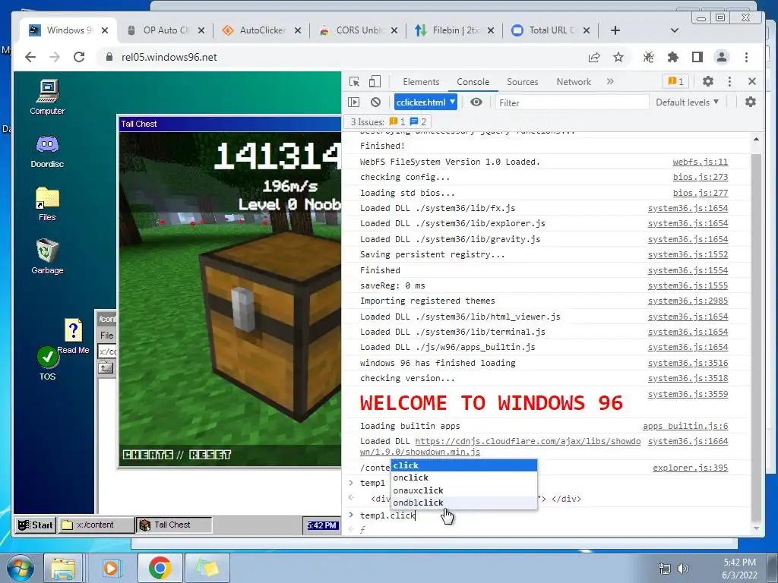The width and height of the screenshot is (778, 583).
Task: Click the CHEATS link in Tall Chest
Action: click(148, 455)
